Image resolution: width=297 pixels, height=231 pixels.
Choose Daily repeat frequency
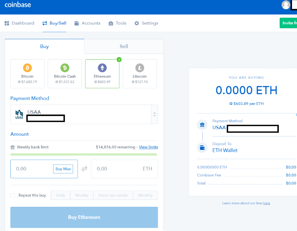(61, 195)
